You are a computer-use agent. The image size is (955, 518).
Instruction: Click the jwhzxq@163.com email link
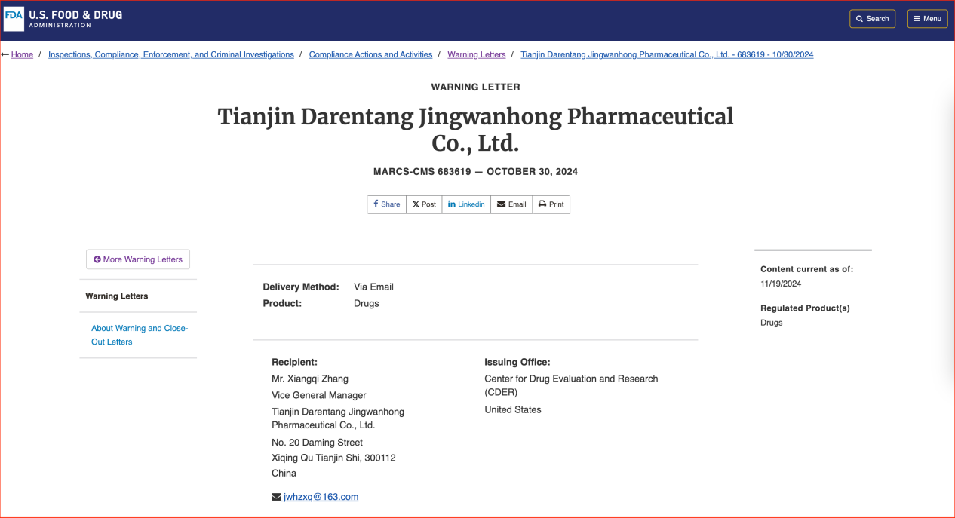click(x=321, y=497)
